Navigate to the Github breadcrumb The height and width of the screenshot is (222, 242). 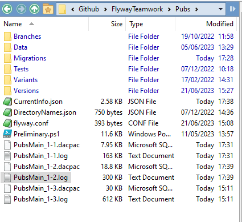[89, 9]
